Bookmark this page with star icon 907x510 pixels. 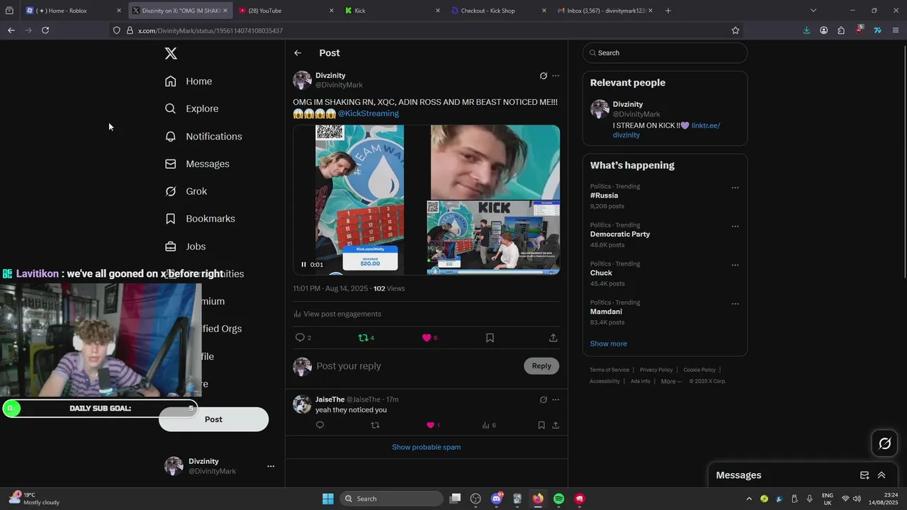pyautogui.click(x=736, y=30)
